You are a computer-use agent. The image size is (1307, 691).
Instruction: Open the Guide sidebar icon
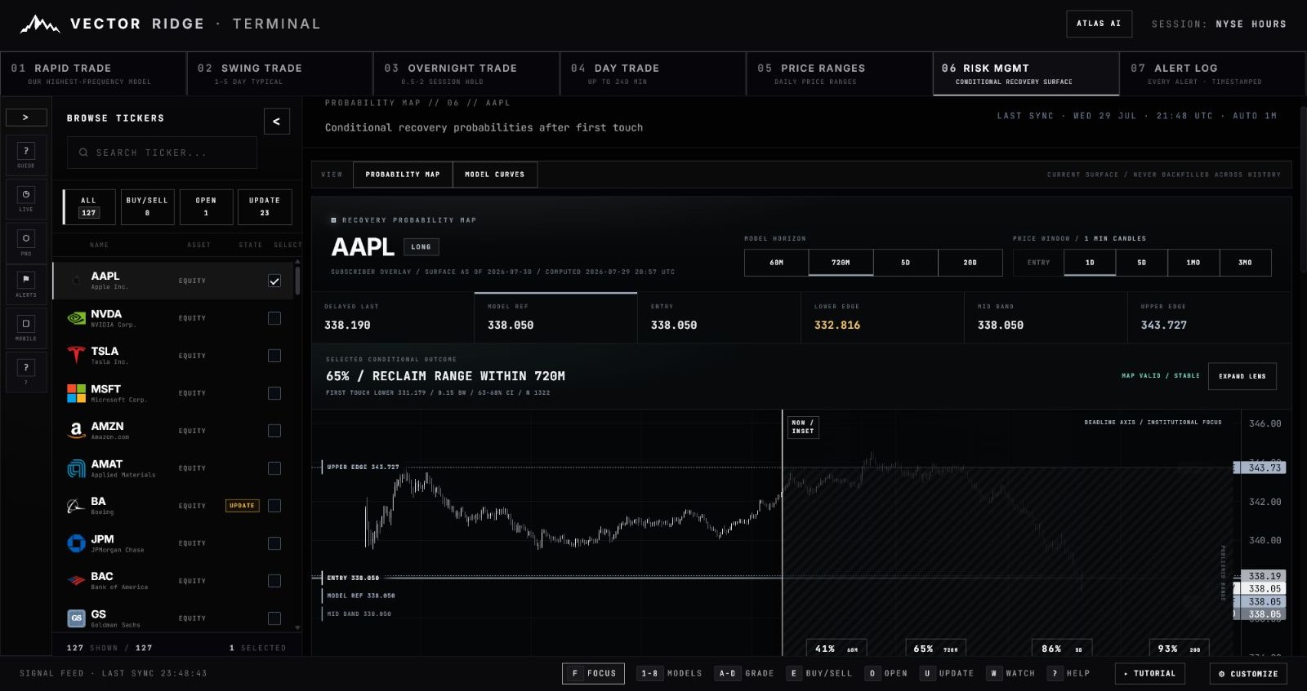pyautogui.click(x=26, y=155)
